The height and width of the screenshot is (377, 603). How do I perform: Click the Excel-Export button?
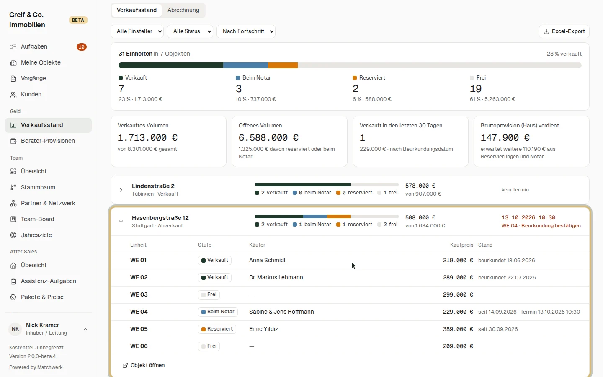pyautogui.click(x=564, y=31)
